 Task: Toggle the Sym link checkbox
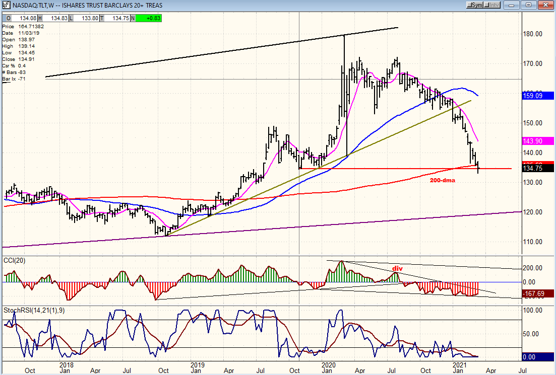[x=474, y=5]
